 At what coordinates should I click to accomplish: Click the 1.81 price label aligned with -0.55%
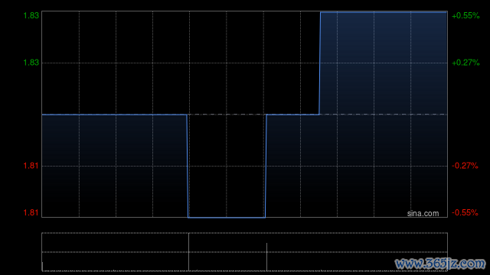click(x=31, y=212)
